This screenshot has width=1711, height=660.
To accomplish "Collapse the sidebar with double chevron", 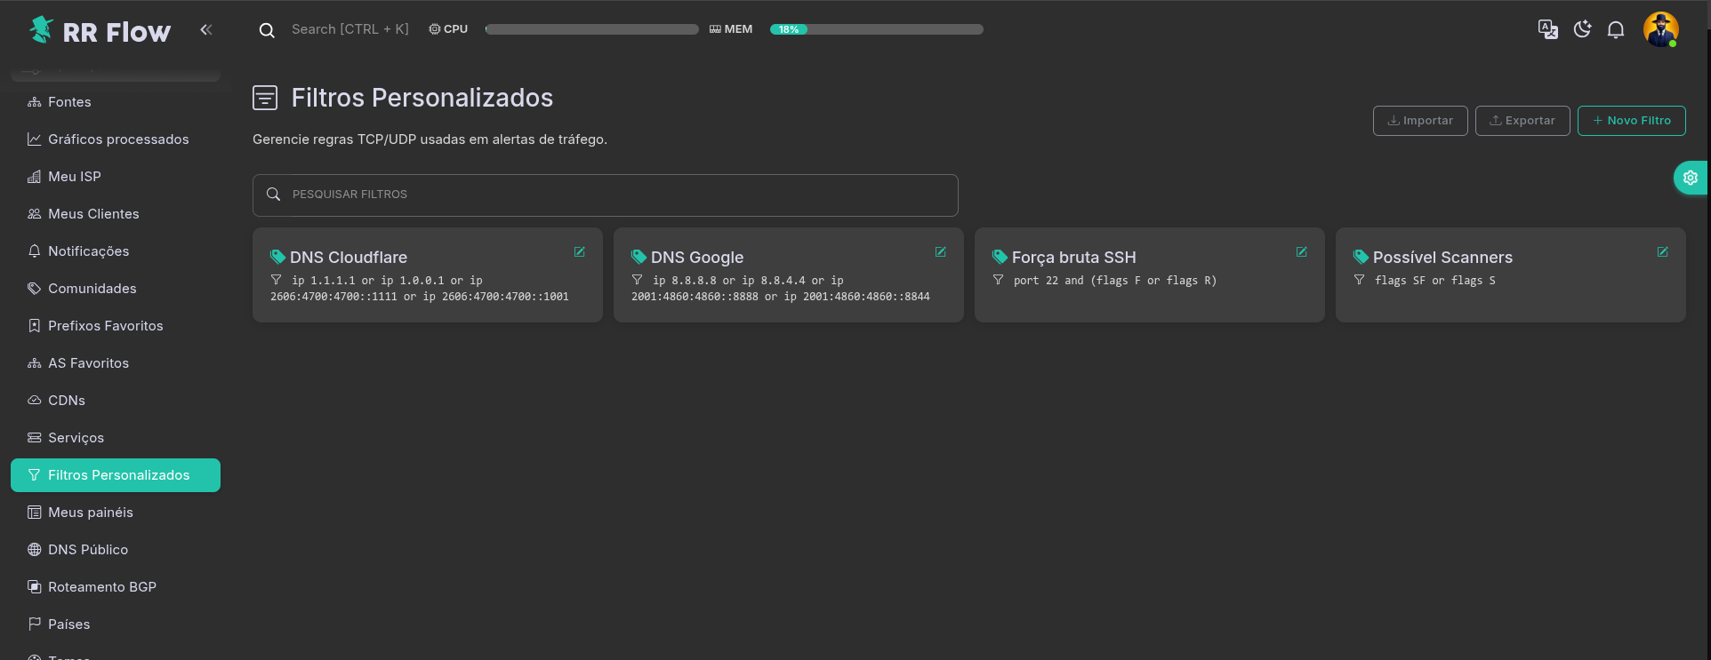I will point(206,29).
